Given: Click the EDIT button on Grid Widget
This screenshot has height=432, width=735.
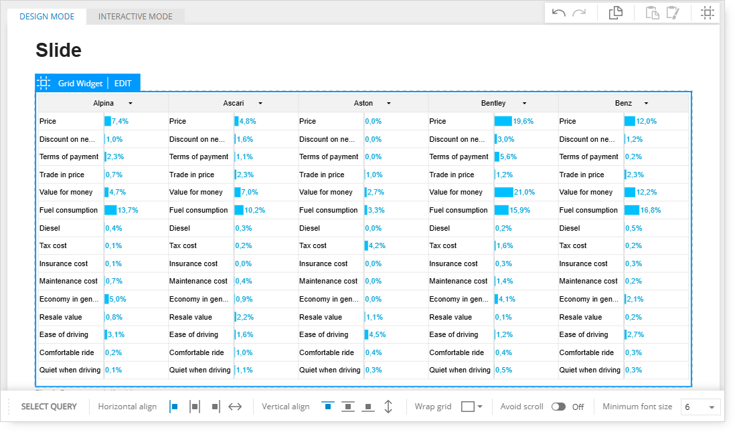Looking at the screenshot, I should [x=122, y=84].
